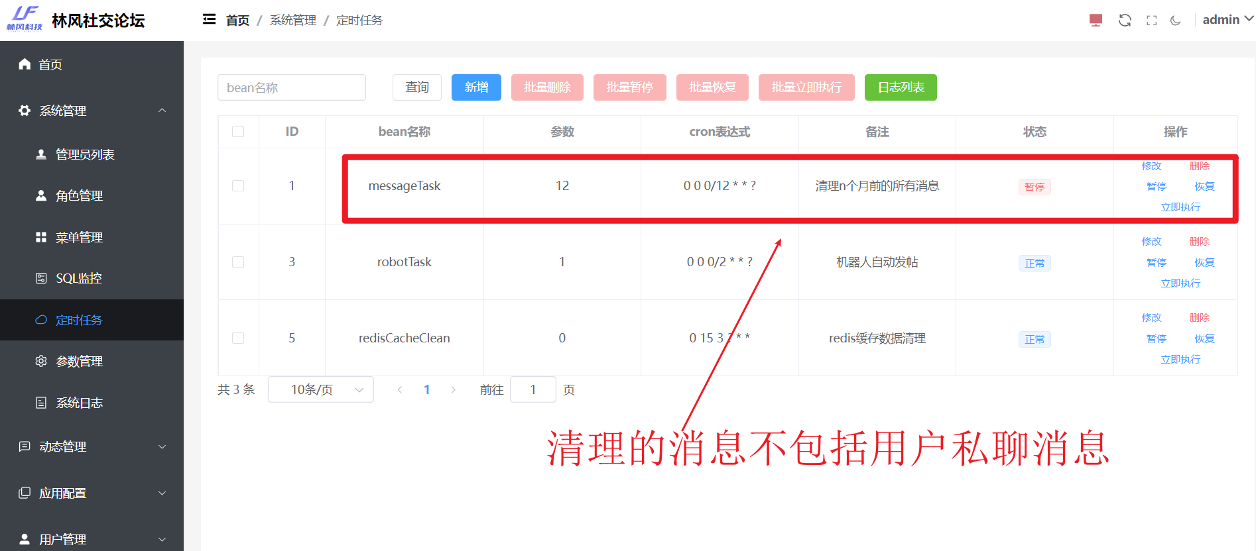
Task: Click the copy icon next to 应用配置
Action: 25,493
